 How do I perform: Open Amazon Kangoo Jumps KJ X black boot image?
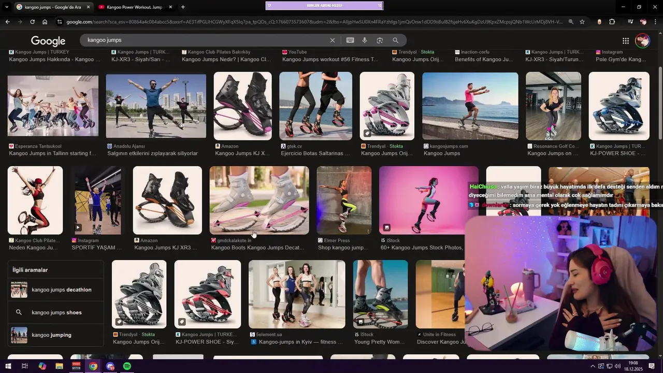242,106
